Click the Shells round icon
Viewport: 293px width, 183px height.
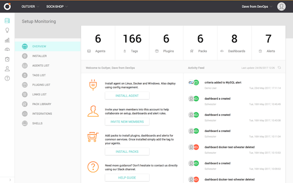point(25,123)
